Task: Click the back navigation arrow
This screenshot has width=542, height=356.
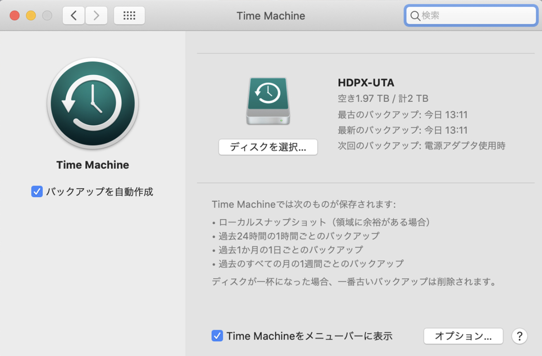Action: pos(73,15)
